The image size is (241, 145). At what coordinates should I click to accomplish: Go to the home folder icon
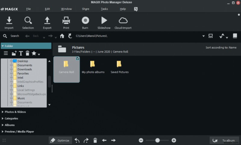click(62, 36)
